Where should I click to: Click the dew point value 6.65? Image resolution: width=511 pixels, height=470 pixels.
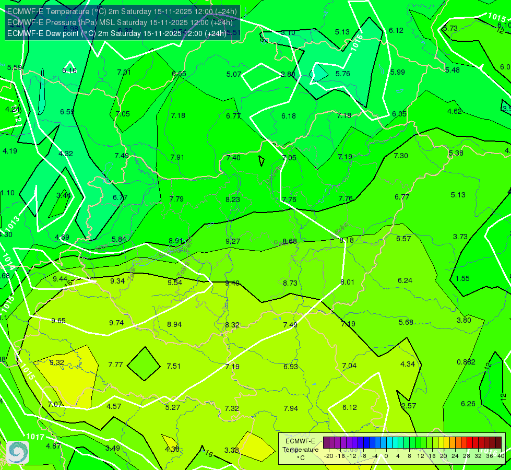tap(179, 74)
